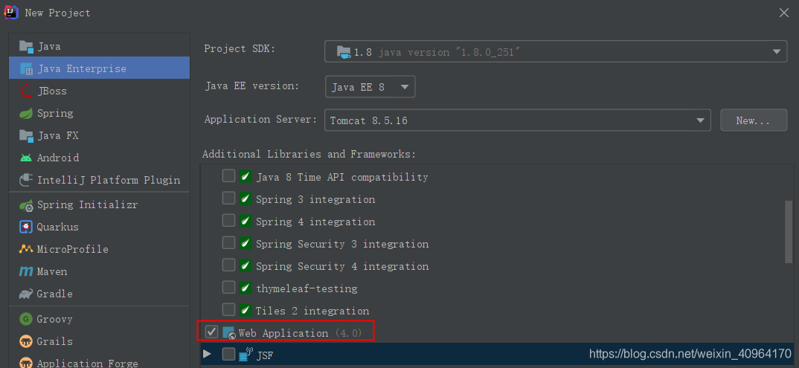Viewport: 799px width, 368px height.
Task: Select the 'JBoss' project entry
Action: (100, 91)
